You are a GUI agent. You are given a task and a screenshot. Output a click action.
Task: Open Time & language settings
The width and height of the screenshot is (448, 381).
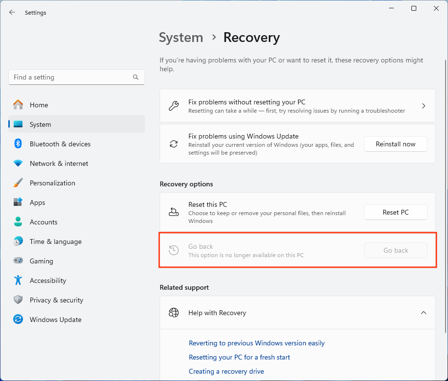coord(55,241)
